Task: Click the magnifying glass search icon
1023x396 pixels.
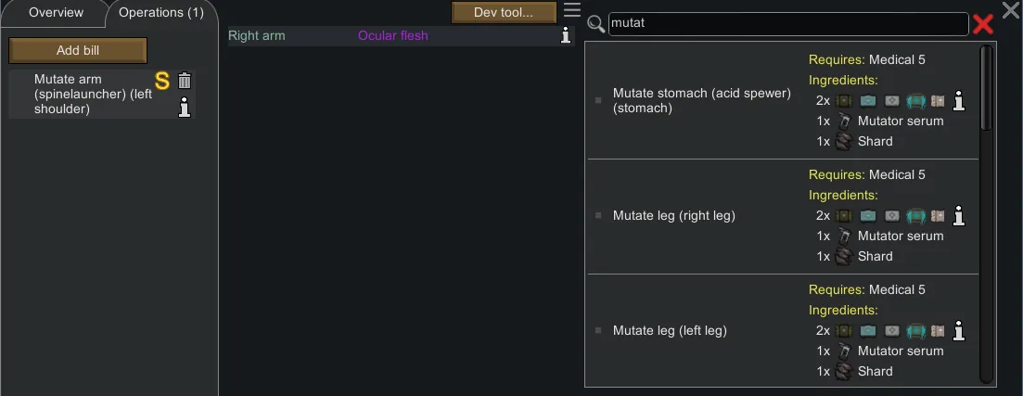Action: click(595, 24)
